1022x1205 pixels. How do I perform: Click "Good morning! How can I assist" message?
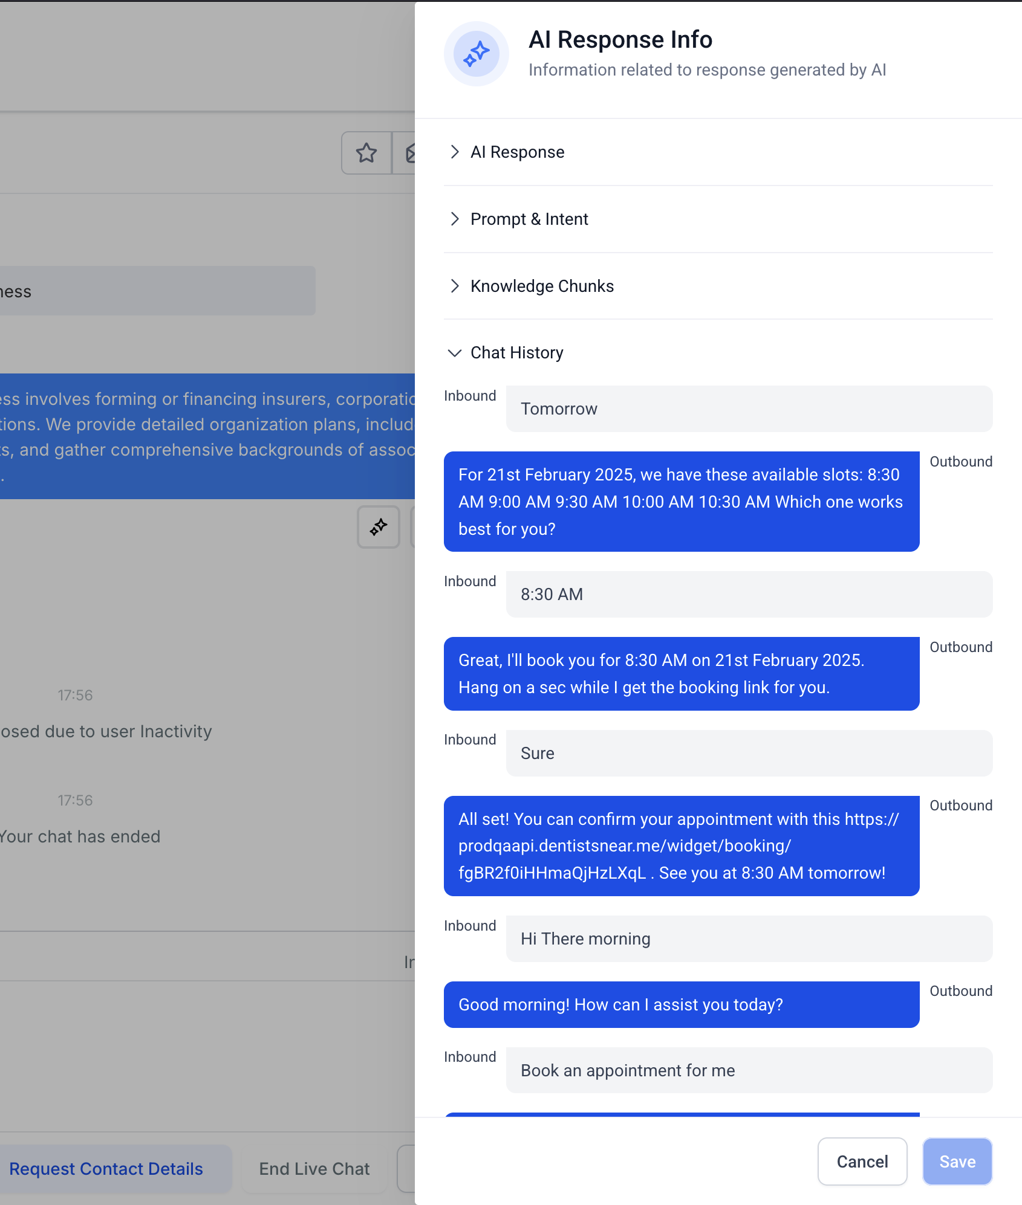pyautogui.click(x=681, y=1004)
